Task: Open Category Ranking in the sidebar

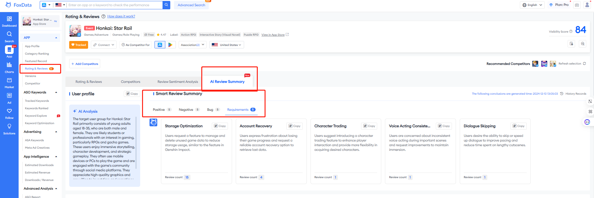Action: (x=37, y=54)
